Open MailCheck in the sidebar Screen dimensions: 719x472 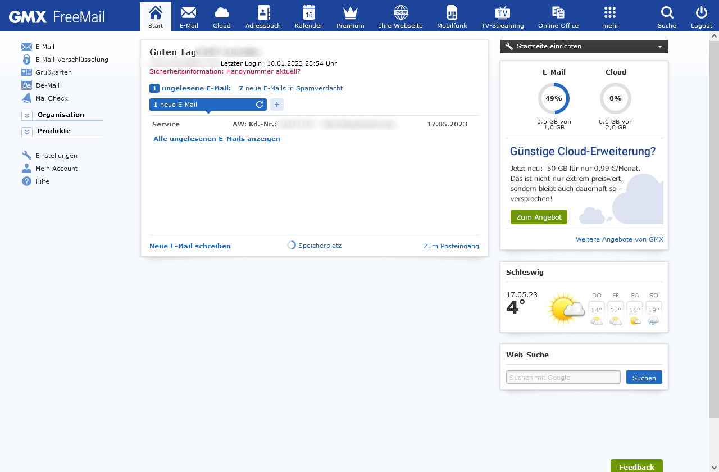(x=45, y=98)
